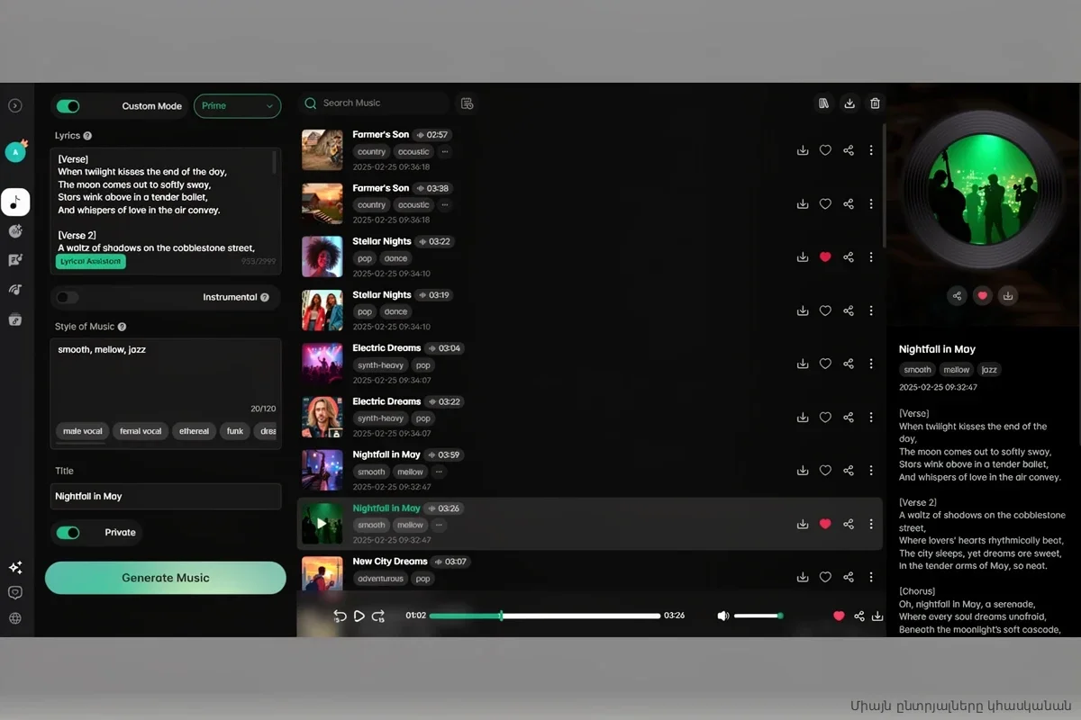
Task: Click the Generate Music button
Action: coord(166,578)
